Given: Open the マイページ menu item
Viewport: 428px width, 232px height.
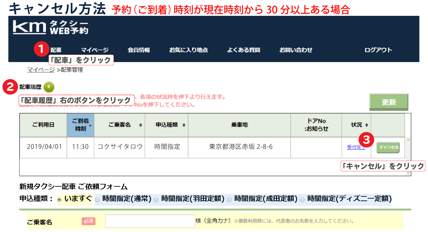Looking at the screenshot, I should [95, 50].
